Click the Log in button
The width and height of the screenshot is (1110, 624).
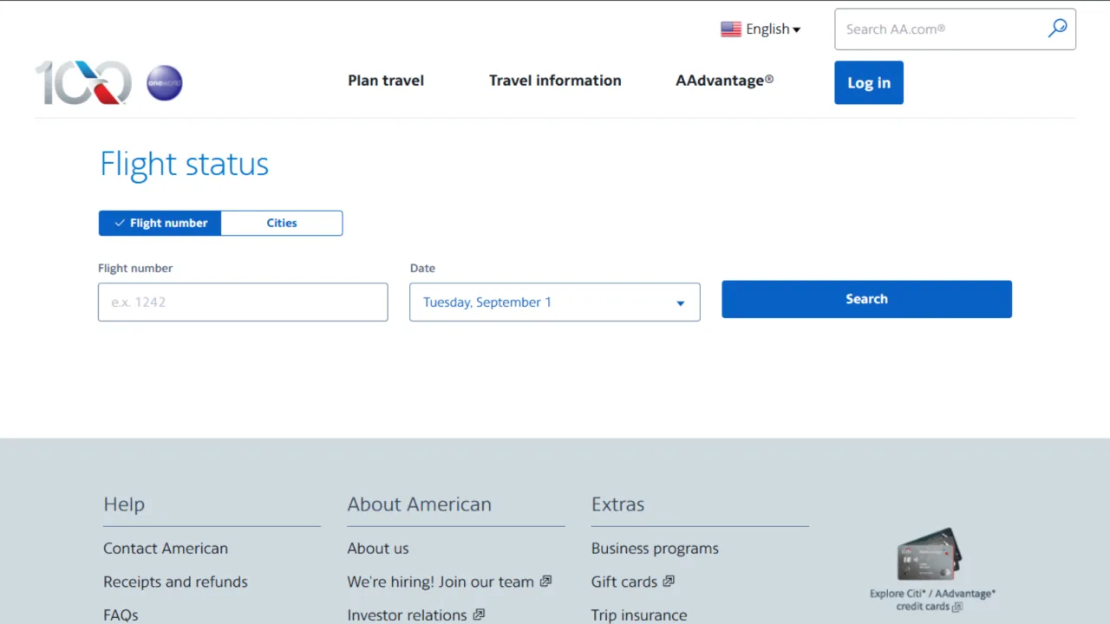pos(869,82)
